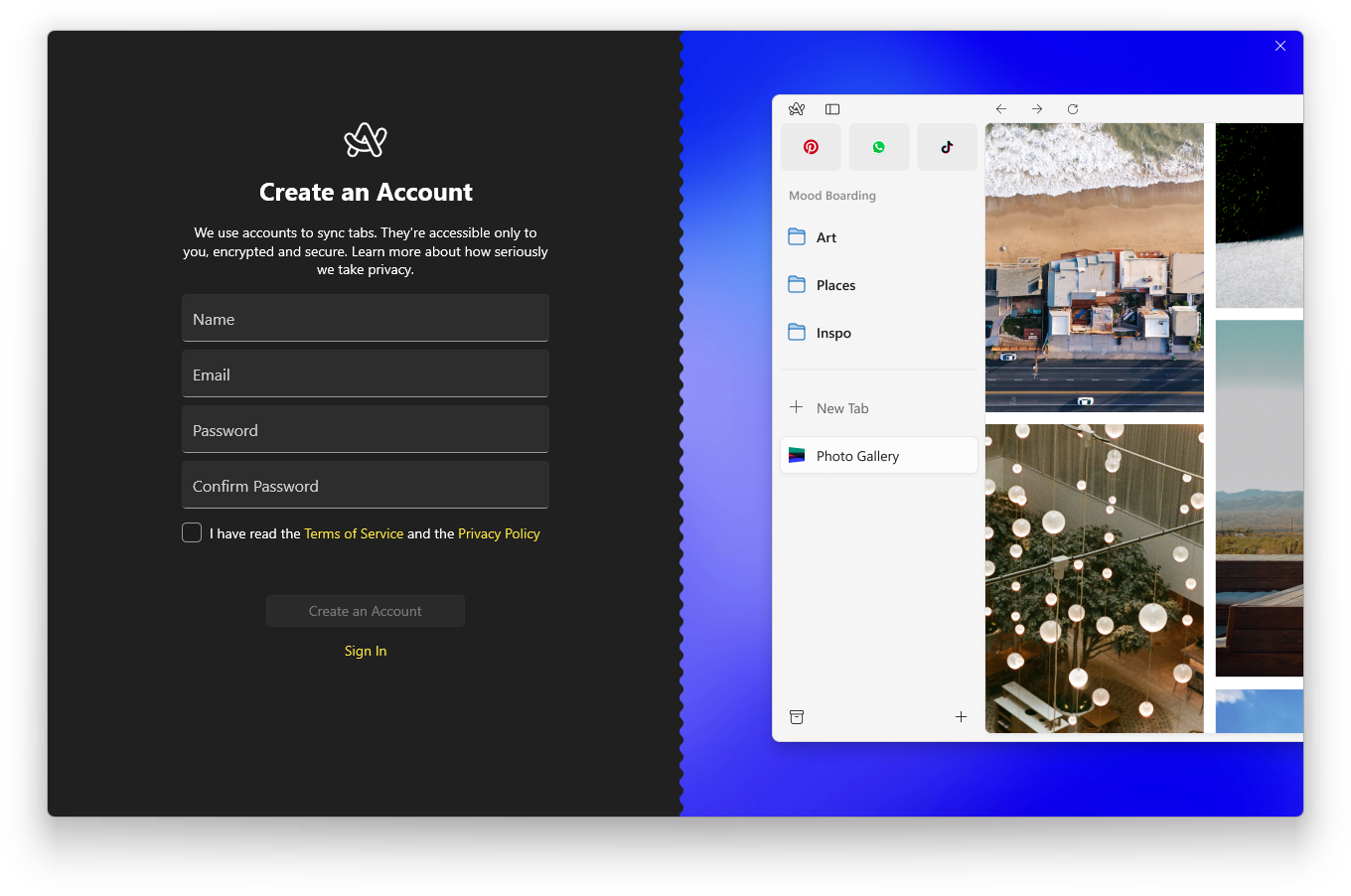Expand the Places folder
Screen dimensions: 1351x896
(x=835, y=285)
